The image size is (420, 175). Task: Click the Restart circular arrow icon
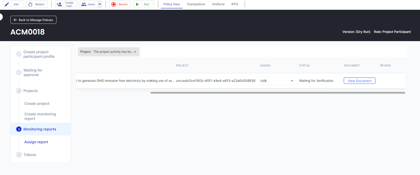coord(30,4)
